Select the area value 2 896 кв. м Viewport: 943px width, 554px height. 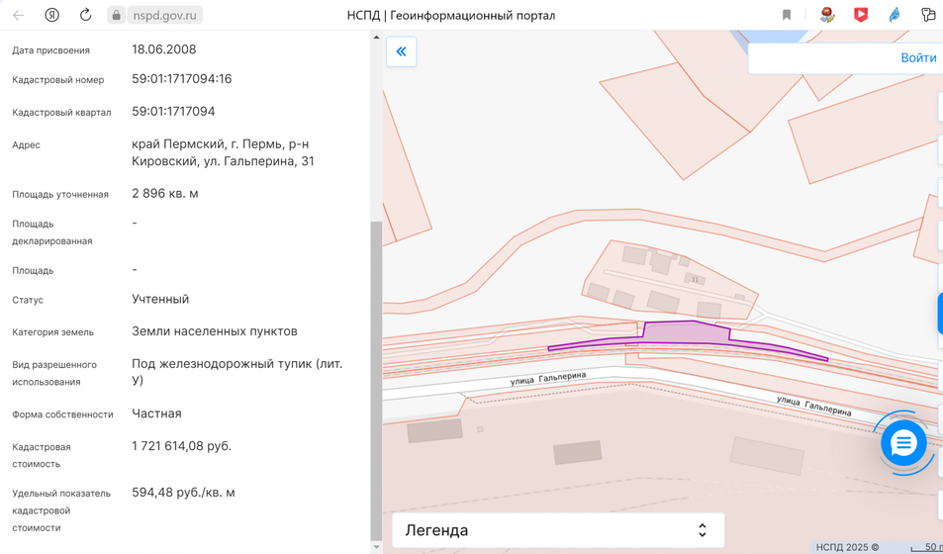tap(165, 194)
